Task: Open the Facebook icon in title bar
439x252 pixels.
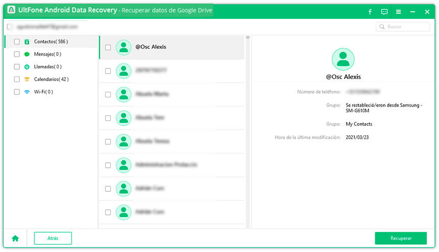Action: [x=370, y=12]
